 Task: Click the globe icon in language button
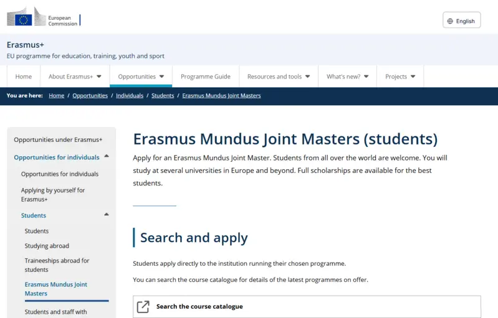pyautogui.click(x=450, y=21)
